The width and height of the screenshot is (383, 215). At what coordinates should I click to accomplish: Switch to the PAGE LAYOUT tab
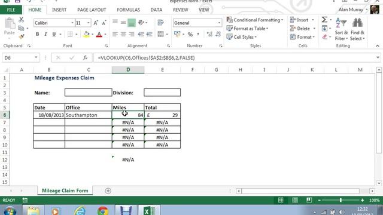tap(92, 10)
